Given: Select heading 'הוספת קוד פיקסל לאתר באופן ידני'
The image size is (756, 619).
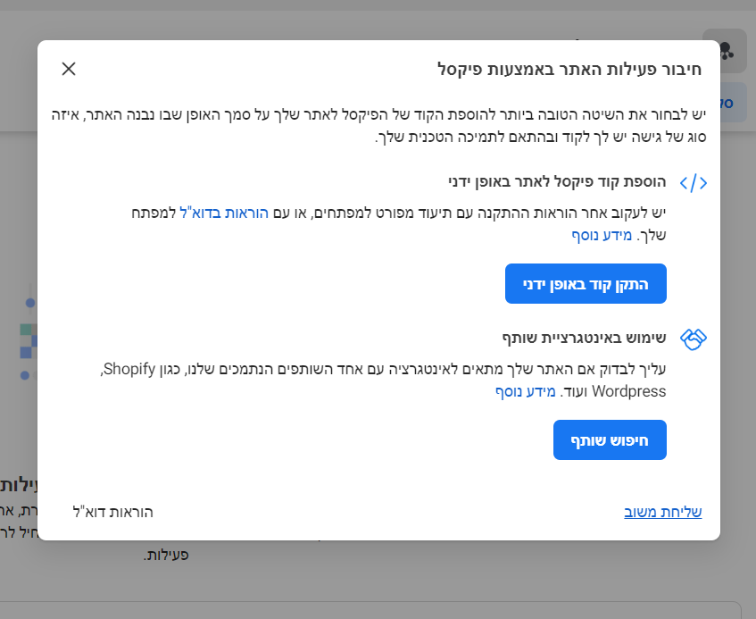Looking at the screenshot, I should (x=557, y=182).
